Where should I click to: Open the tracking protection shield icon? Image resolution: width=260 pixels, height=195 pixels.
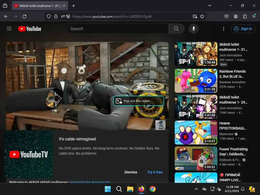48,17
